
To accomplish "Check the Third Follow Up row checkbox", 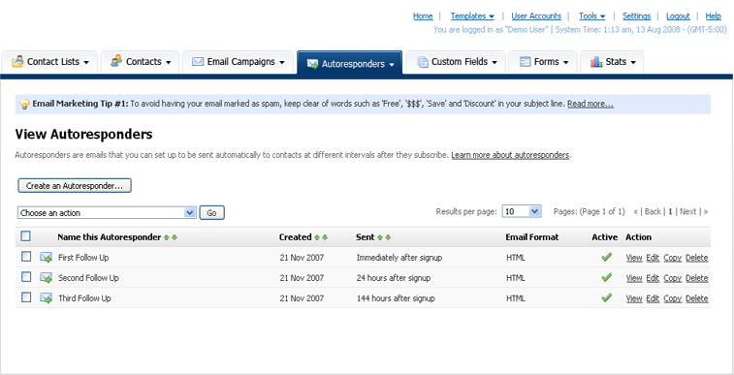I will tap(26, 297).
